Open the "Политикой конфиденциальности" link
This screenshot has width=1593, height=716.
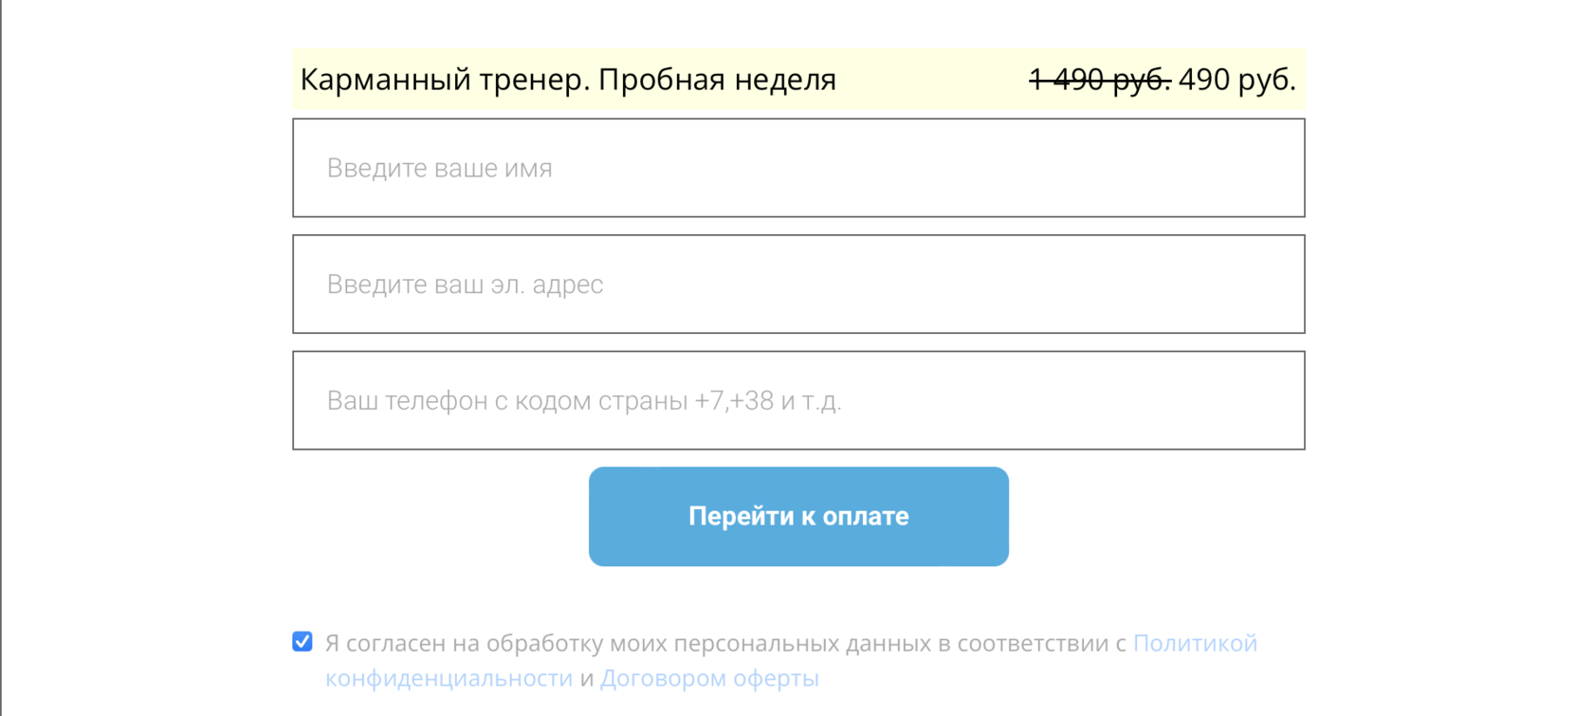tap(1194, 643)
